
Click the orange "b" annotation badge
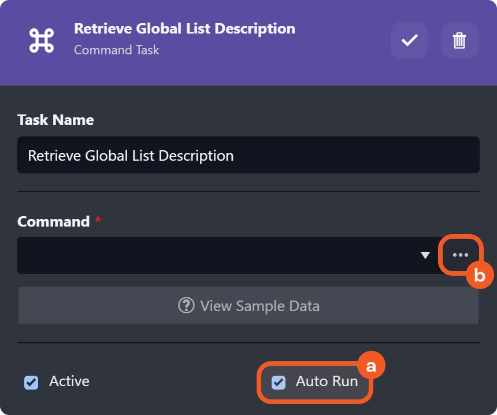pos(479,276)
